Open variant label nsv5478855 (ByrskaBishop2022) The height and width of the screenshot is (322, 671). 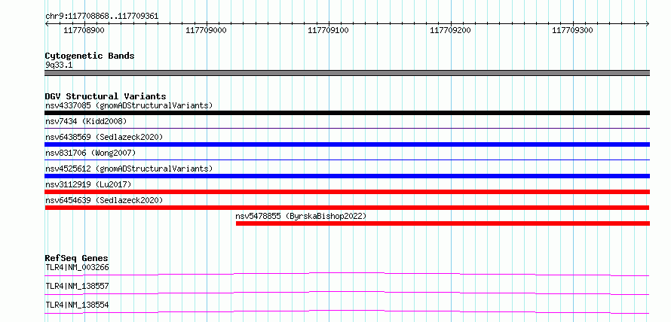302,216
